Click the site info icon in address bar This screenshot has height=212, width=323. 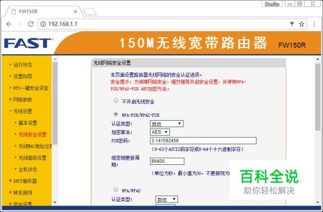(43, 24)
